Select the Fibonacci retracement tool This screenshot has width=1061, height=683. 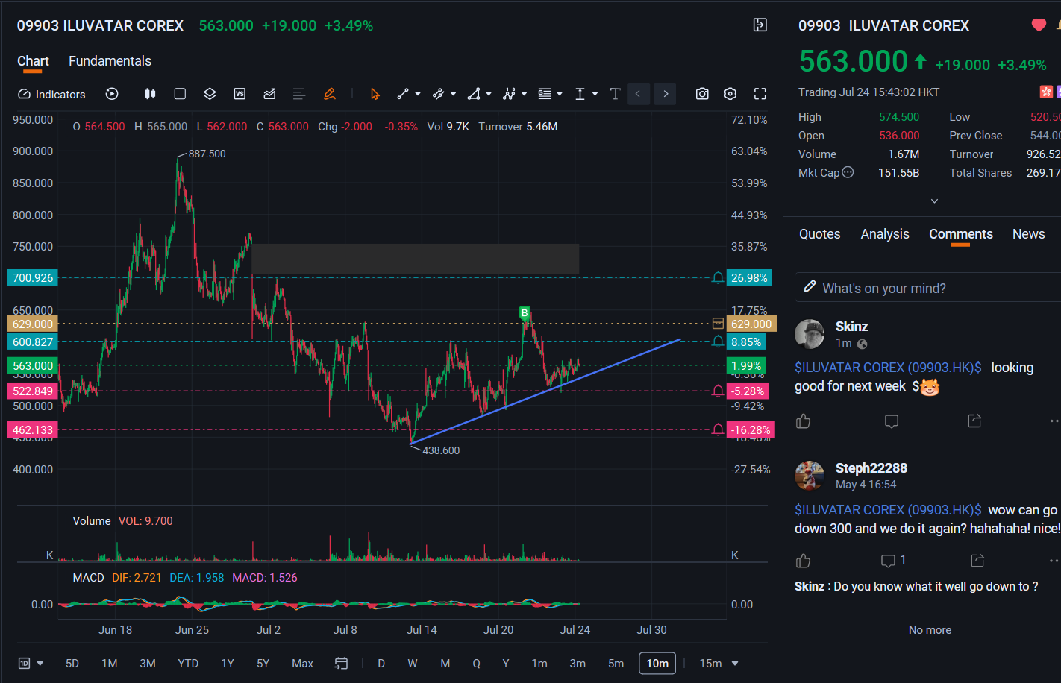[545, 94]
